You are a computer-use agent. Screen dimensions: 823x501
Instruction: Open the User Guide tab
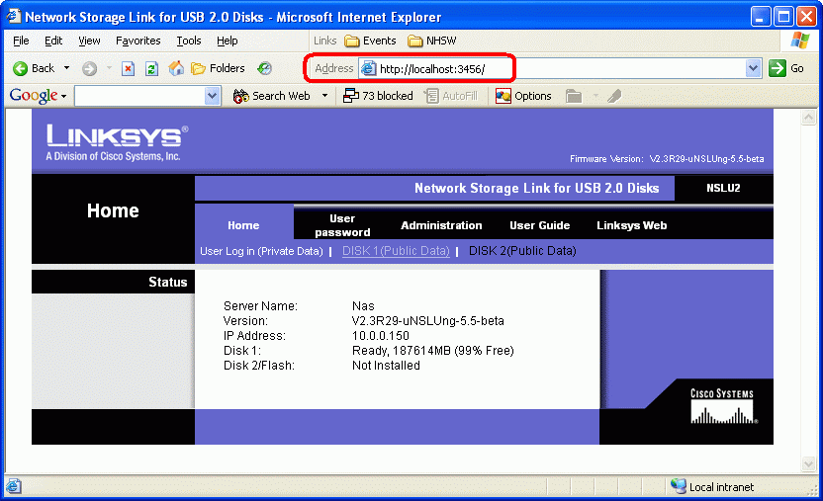[x=539, y=225]
